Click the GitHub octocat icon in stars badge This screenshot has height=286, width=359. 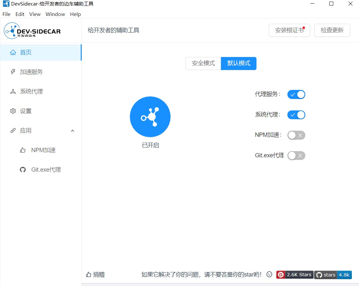tap(319, 275)
